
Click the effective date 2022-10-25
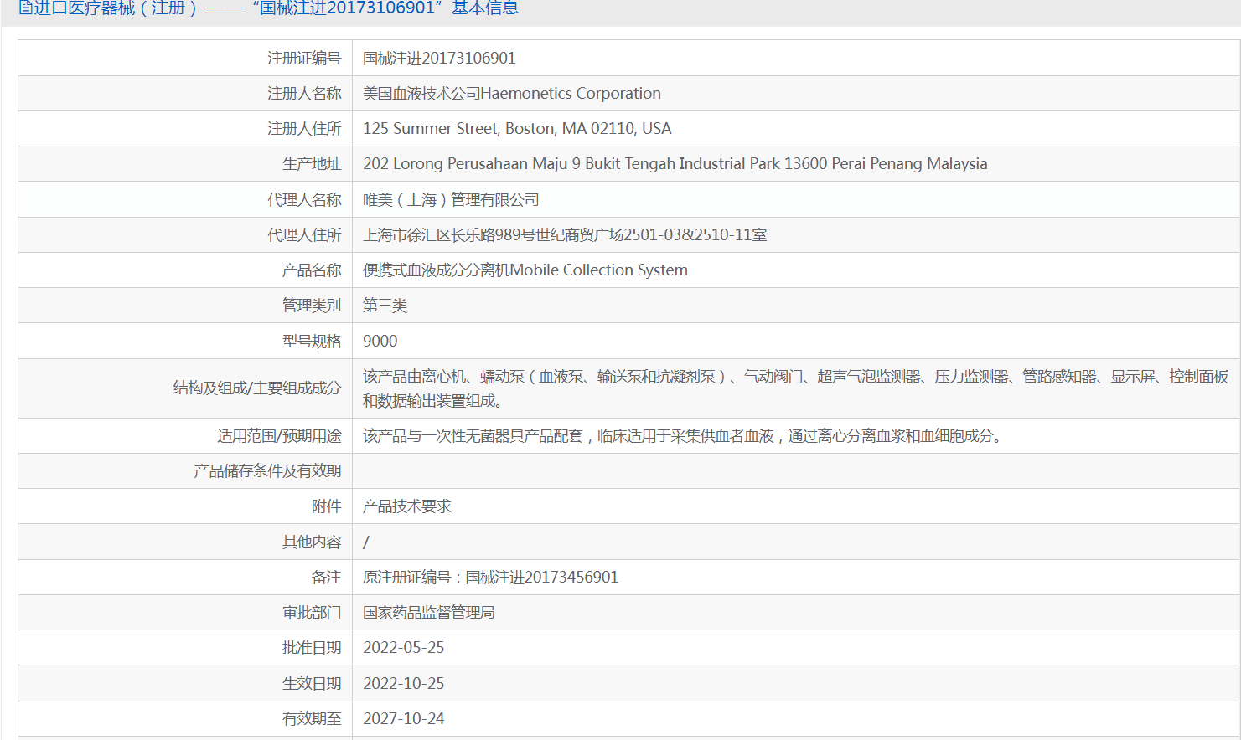tap(403, 683)
